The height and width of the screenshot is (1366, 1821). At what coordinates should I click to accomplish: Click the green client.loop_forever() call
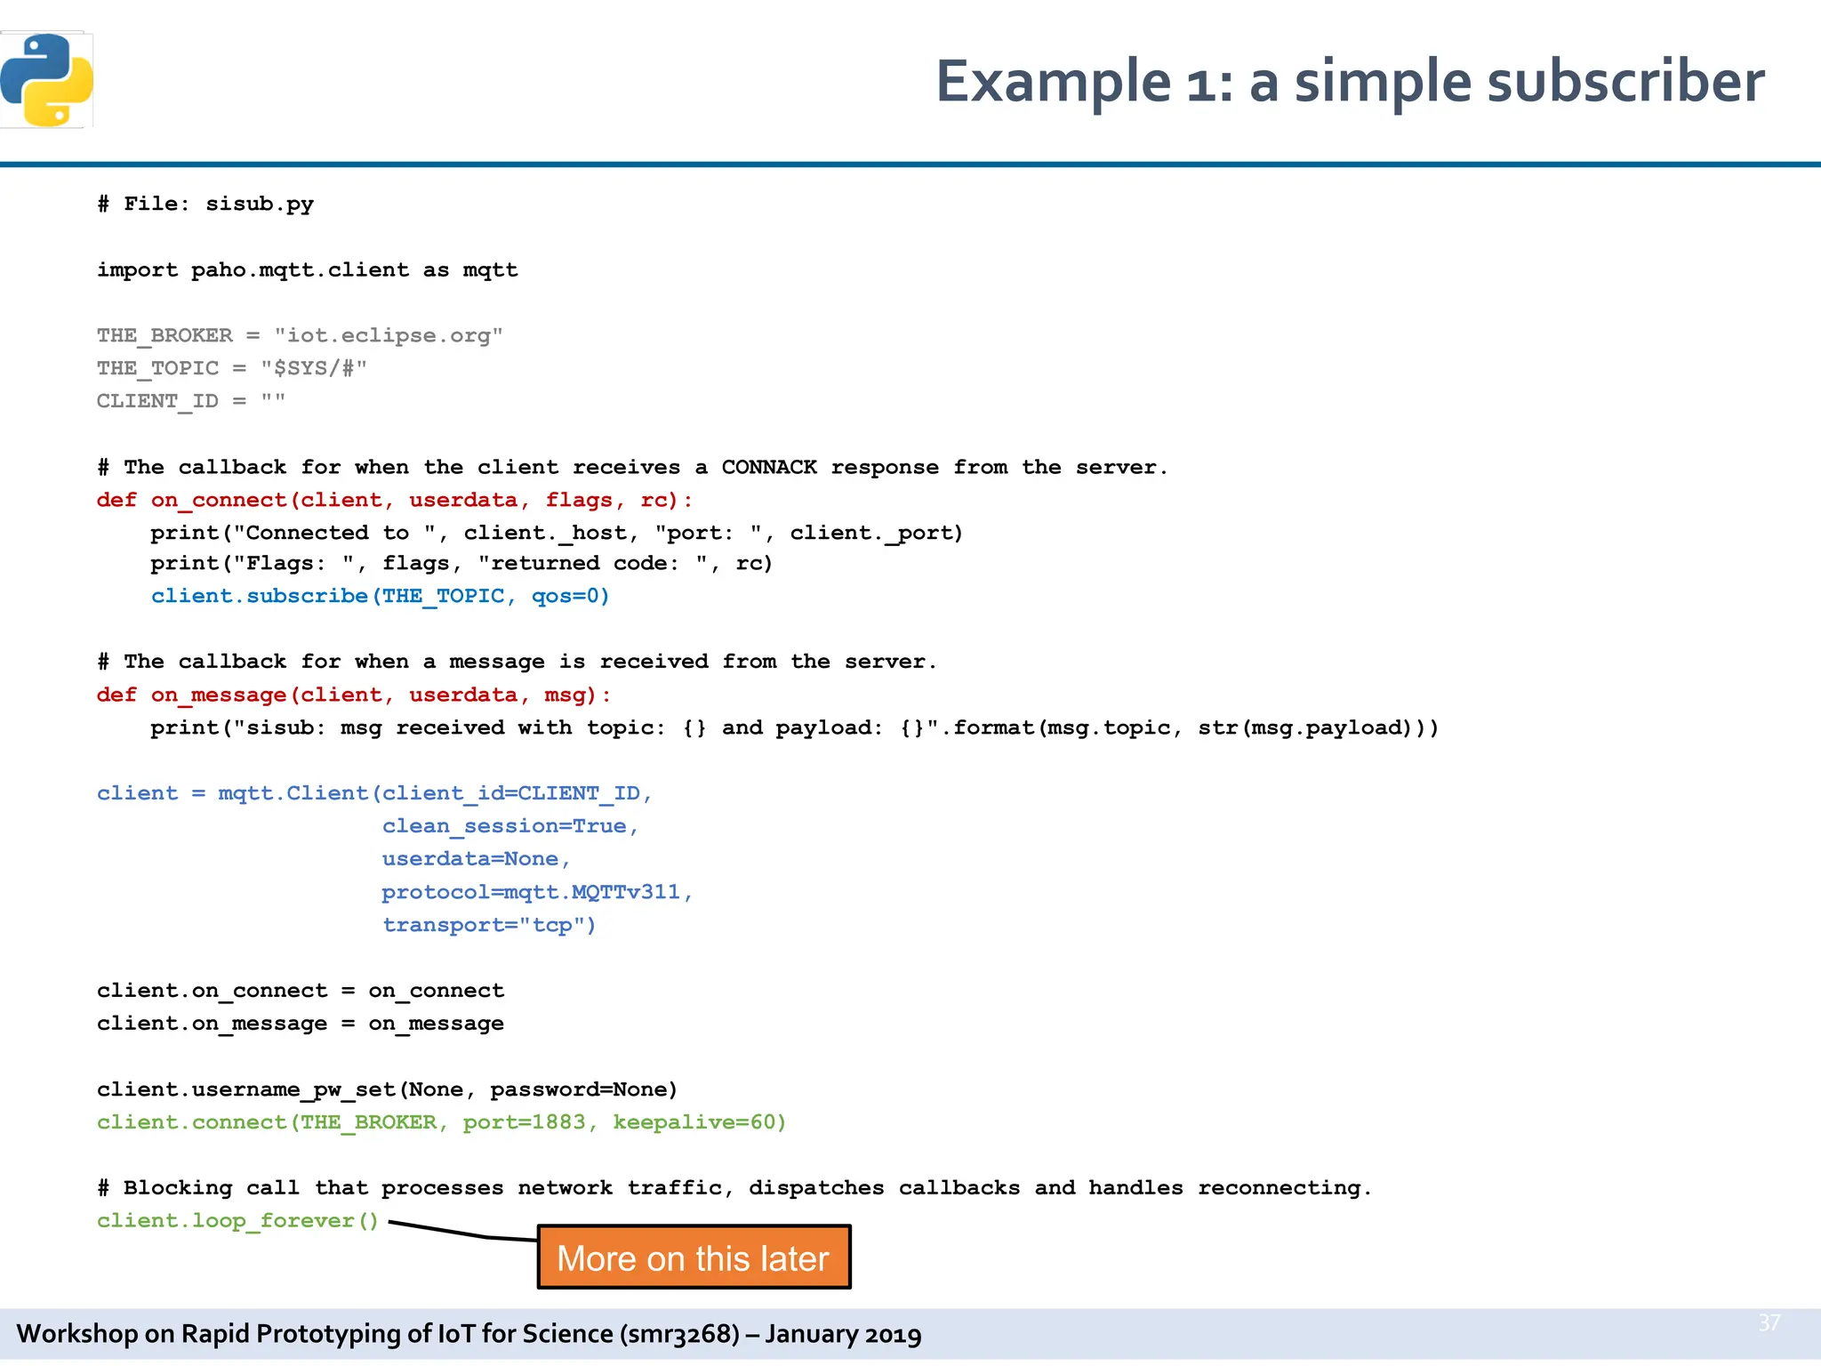click(237, 1221)
